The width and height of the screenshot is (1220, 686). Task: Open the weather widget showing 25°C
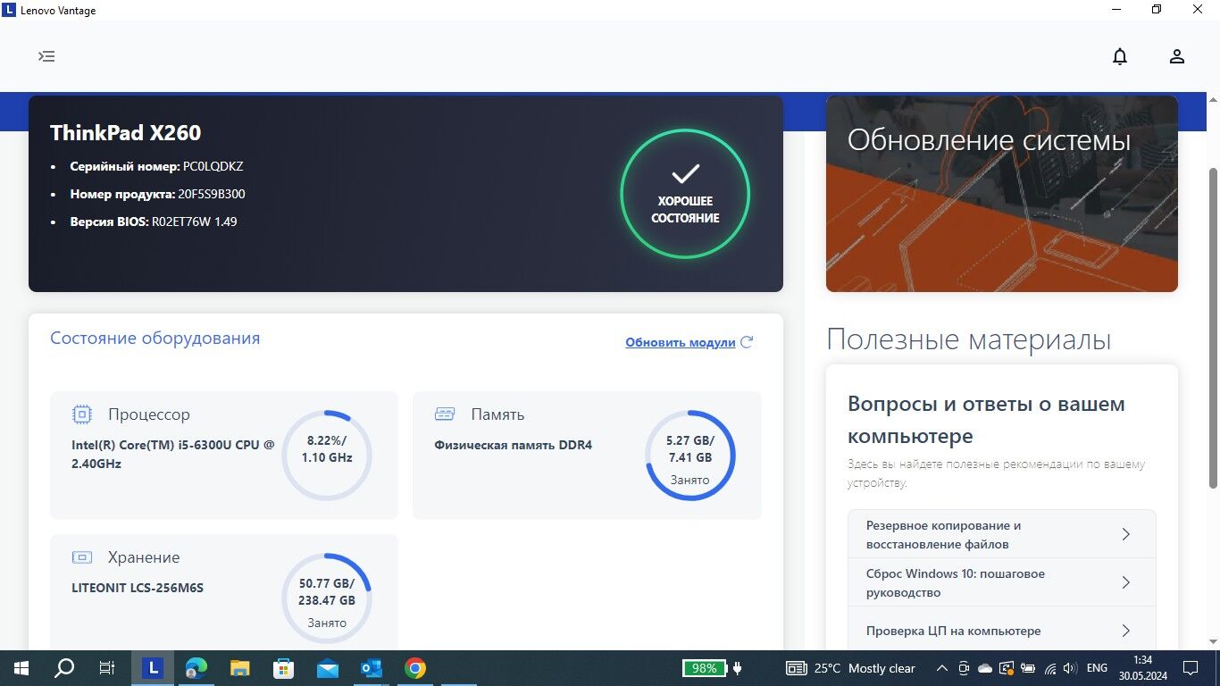pyautogui.click(x=850, y=668)
